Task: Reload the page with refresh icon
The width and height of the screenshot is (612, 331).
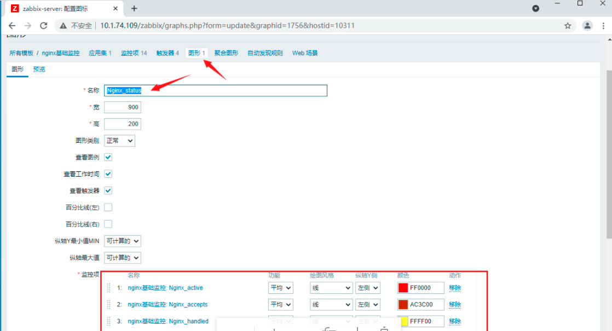Action: pyautogui.click(x=44, y=26)
